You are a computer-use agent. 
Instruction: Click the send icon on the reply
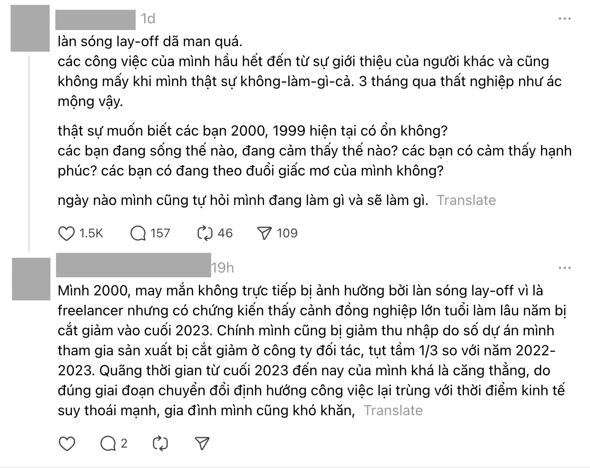pos(202,443)
